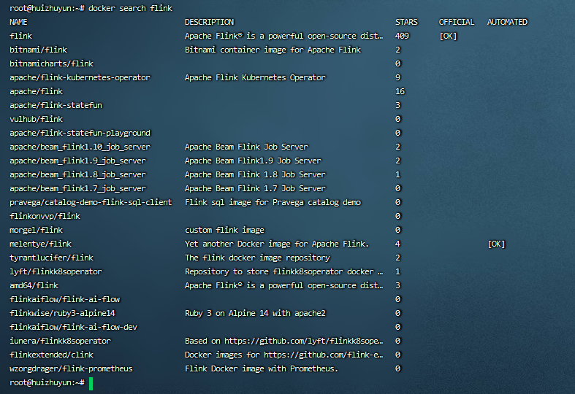Click the [OK] marker under AUTOMATED

(496, 244)
